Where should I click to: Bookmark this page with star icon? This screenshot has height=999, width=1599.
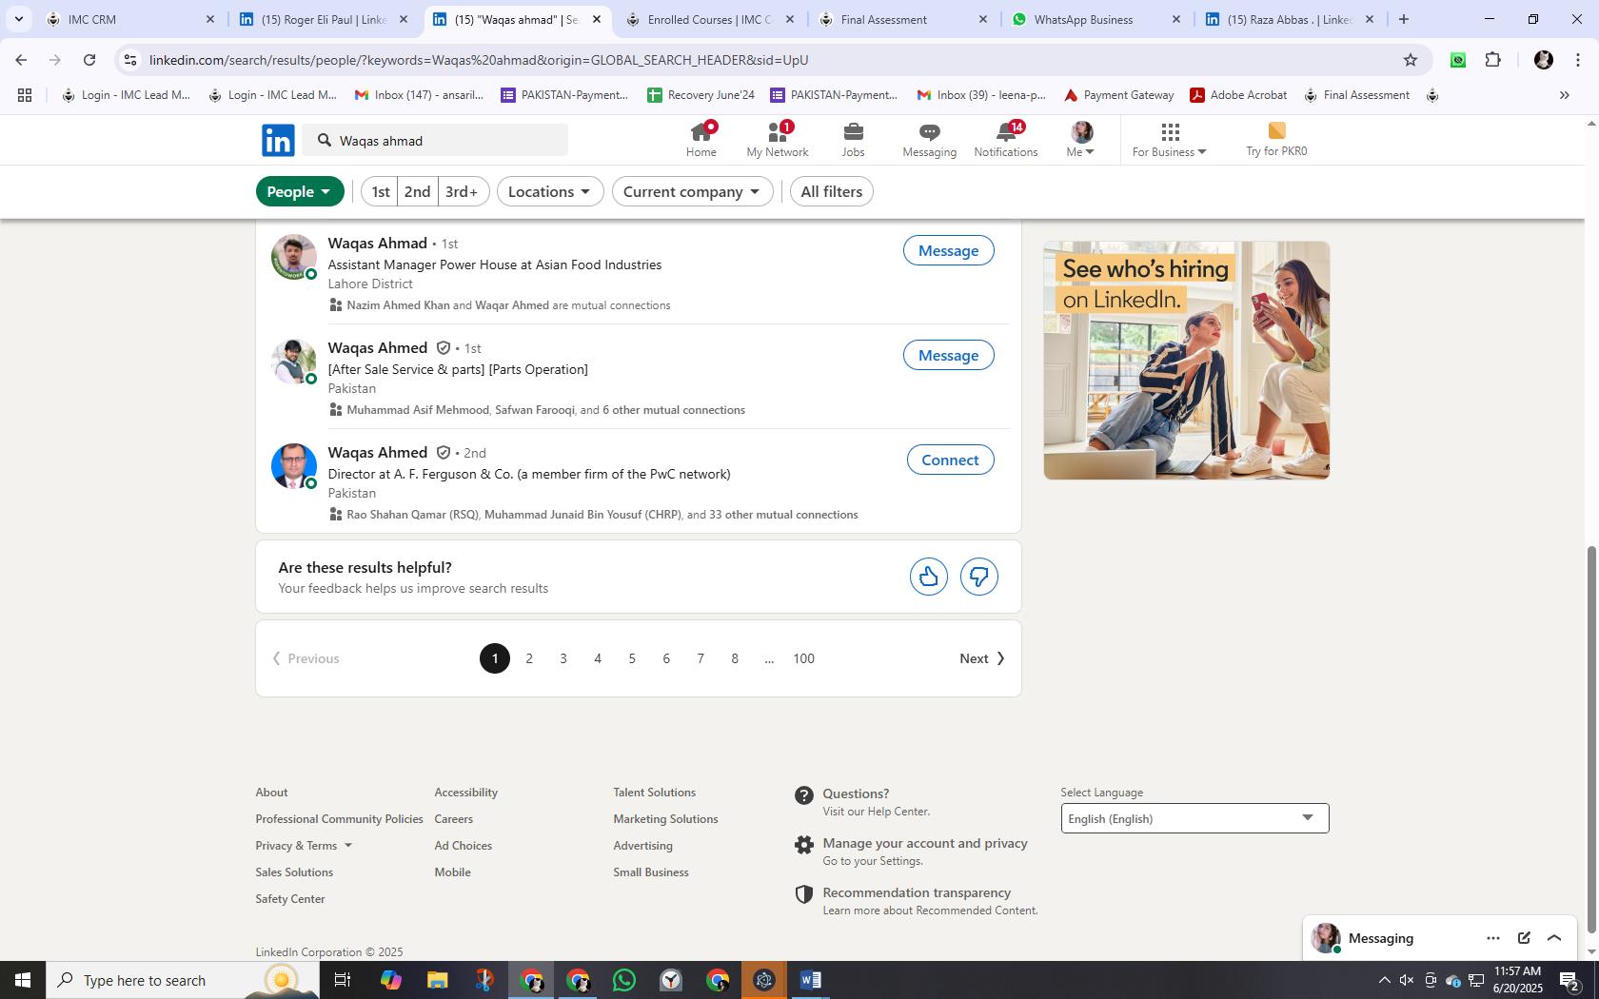pyautogui.click(x=1410, y=60)
